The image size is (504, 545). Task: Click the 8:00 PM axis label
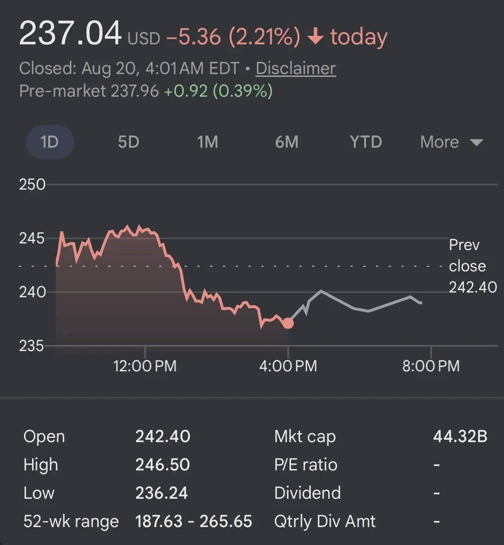click(x=431, y=366)
